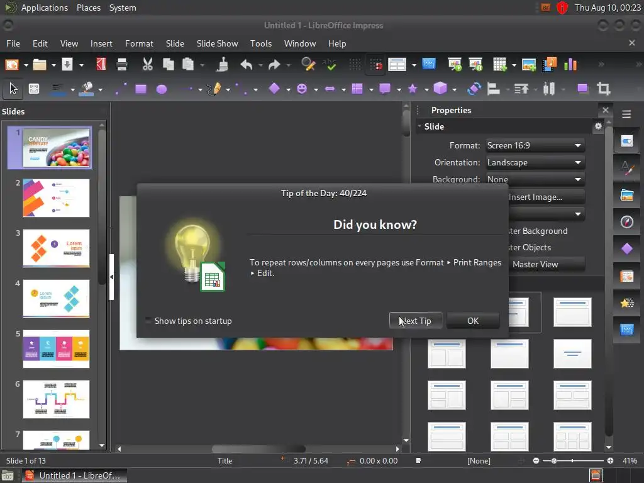Click Clone Formatting paintbrush icon
The height and width of the screenshot is (483, 644).
tap(223, 65)
